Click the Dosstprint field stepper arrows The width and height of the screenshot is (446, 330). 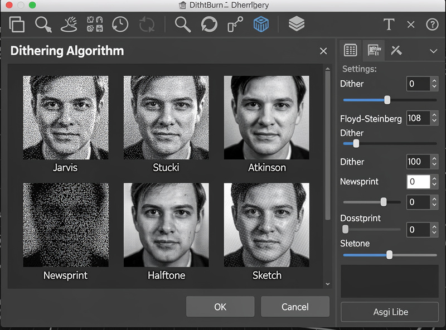click(x=434, y=230)
